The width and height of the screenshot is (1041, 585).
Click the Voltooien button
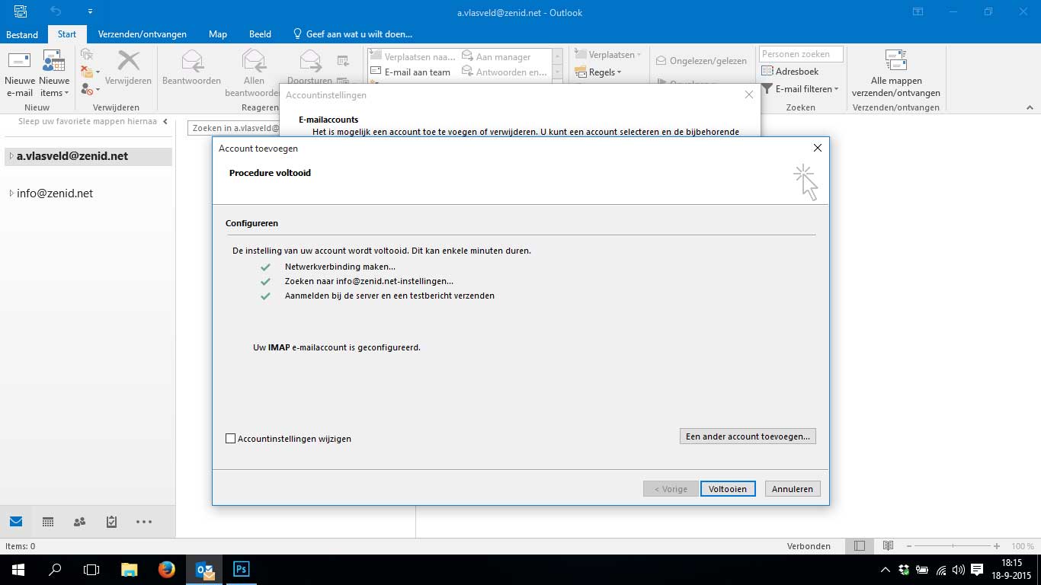point(728,489)
